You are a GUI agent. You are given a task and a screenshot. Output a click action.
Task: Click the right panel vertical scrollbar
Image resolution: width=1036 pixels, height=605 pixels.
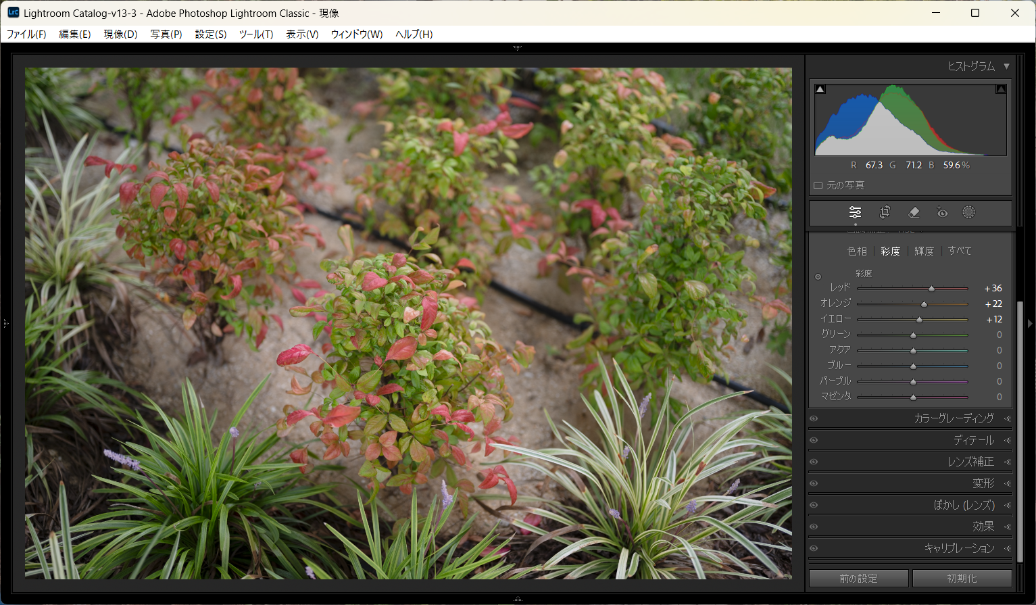coord(1020,433)
